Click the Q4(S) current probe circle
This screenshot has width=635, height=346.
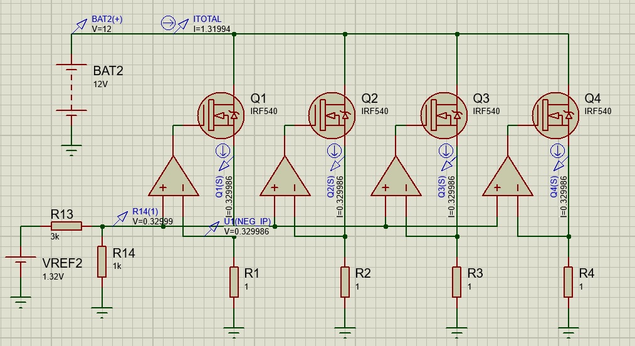558,151
